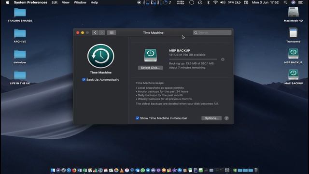Open the System Preferences menu
Screen dimensions: 309x174
coord(30,2)
